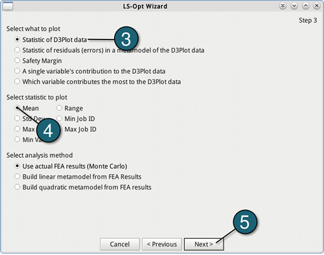Choose 'Build linear metamodel from FEA Results'
The height and width of the screenshot is (255, 324).
coord(17,177)
